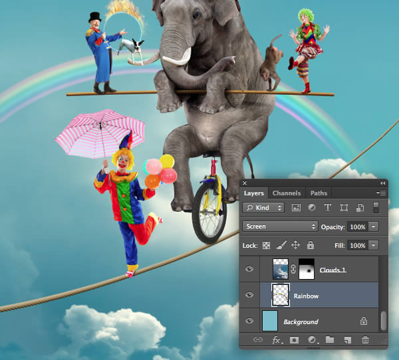Filter layers by pixel layer icon
Screen dimensions: 399x360
(x=296, y=208)
